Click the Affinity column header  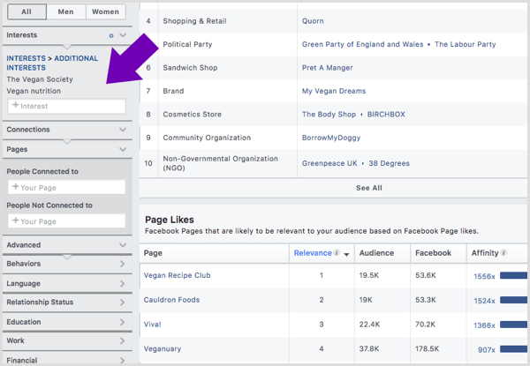point(485,253)
